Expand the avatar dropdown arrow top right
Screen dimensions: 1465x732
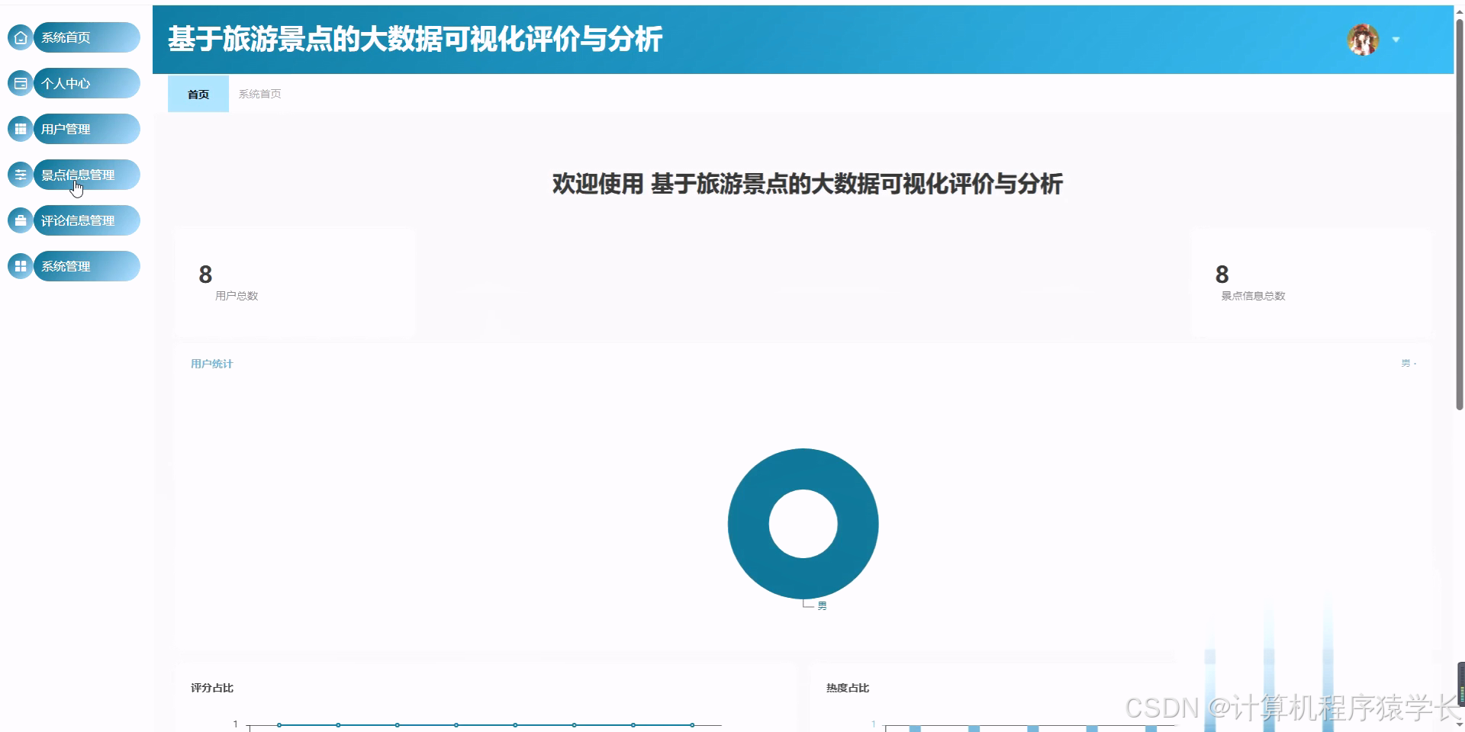pos(1396,40)
